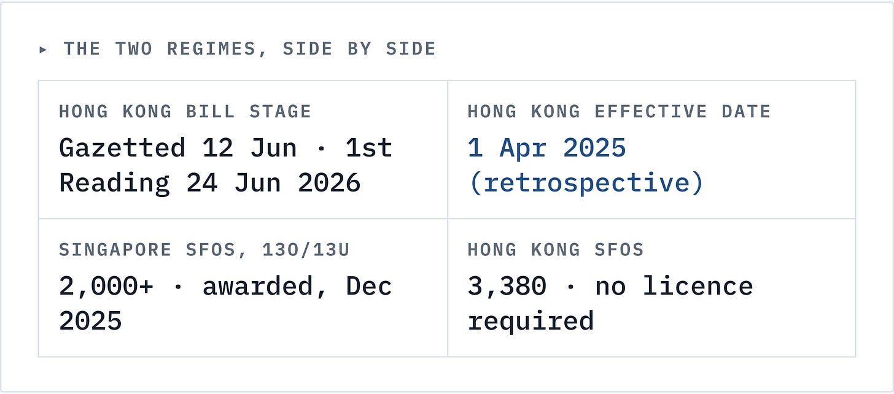Click the 'Reading 24 Jun 2026' line
The width and height of the screenshot is (894, 394).
click(209, 183)
